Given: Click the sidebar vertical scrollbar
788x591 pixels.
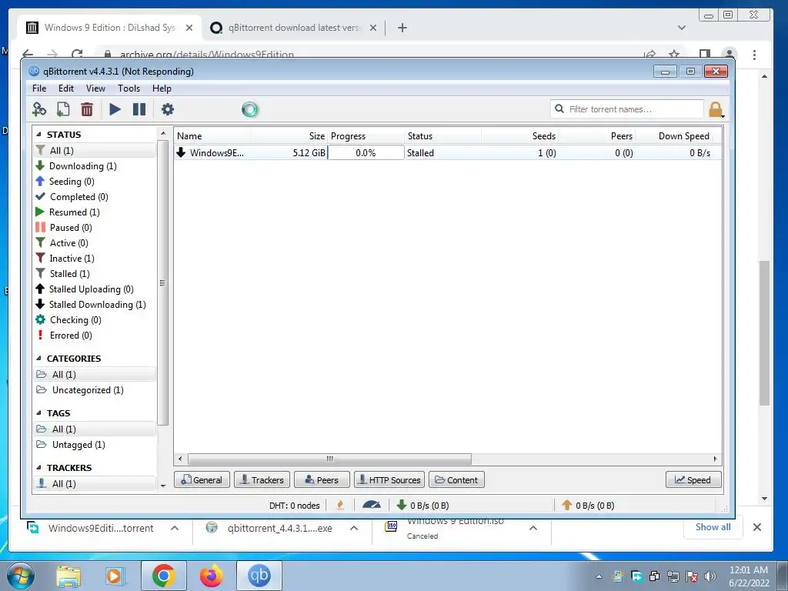Looking at the screenshot, I should point(163,283).
